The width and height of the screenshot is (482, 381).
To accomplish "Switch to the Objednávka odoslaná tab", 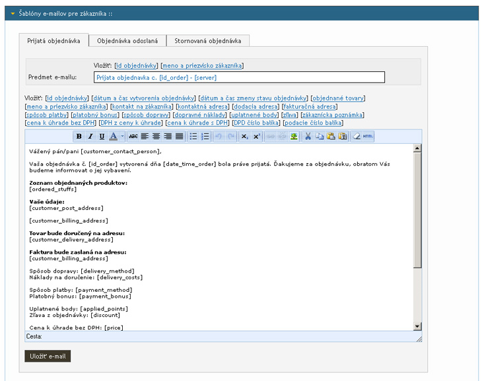I will click(127, 41).
